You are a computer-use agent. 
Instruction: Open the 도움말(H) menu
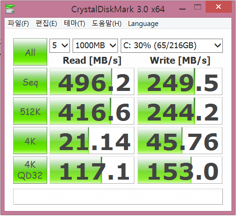point(107,24)
